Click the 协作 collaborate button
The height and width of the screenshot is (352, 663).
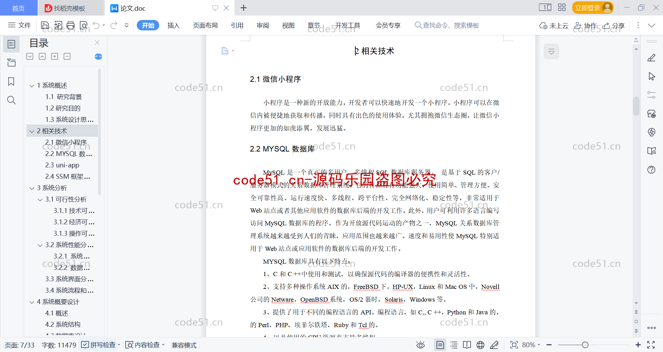[586, 26]
